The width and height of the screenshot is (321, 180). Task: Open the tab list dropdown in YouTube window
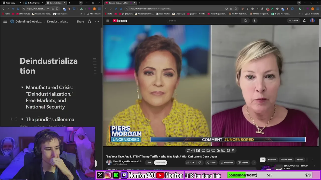[x=299, y=3]
